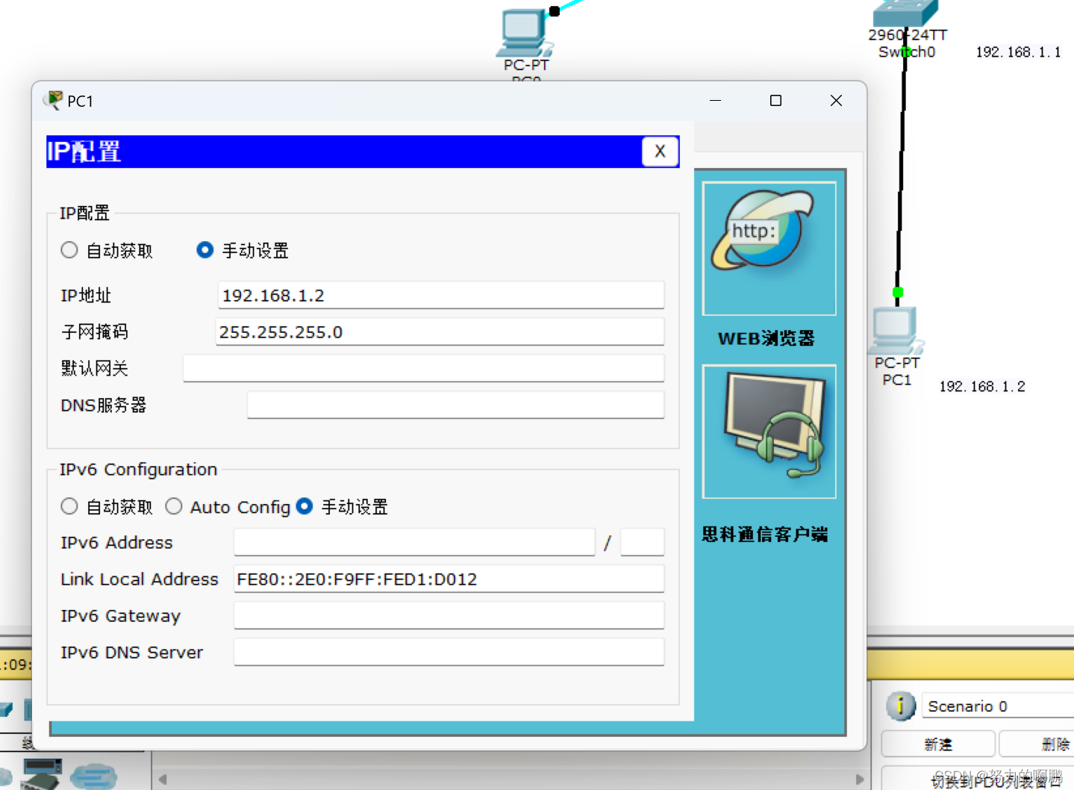
Task: Click the IPv6 Gateway input field
Action: coord(449,615)
